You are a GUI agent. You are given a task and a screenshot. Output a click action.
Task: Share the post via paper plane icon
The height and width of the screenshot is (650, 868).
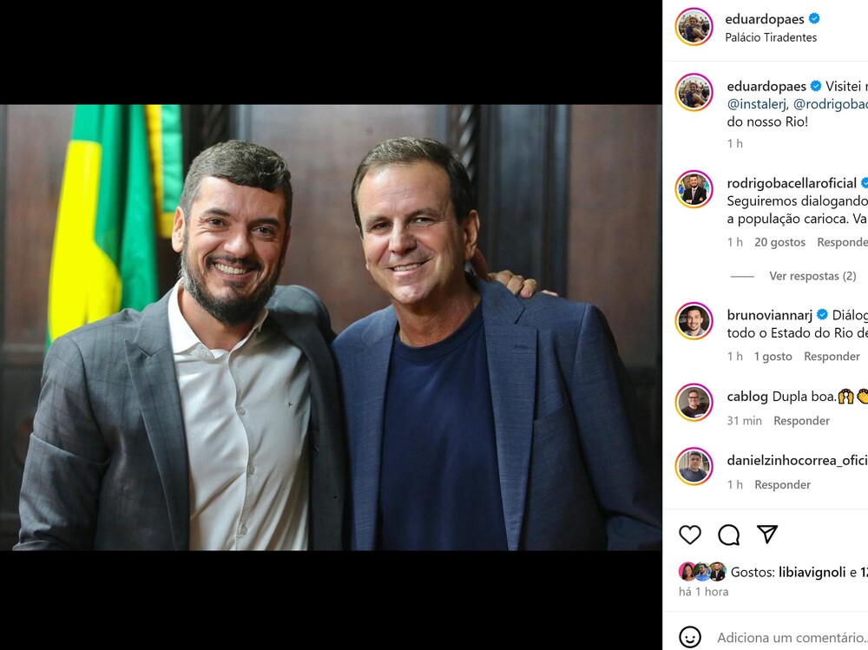pos(767,535)
